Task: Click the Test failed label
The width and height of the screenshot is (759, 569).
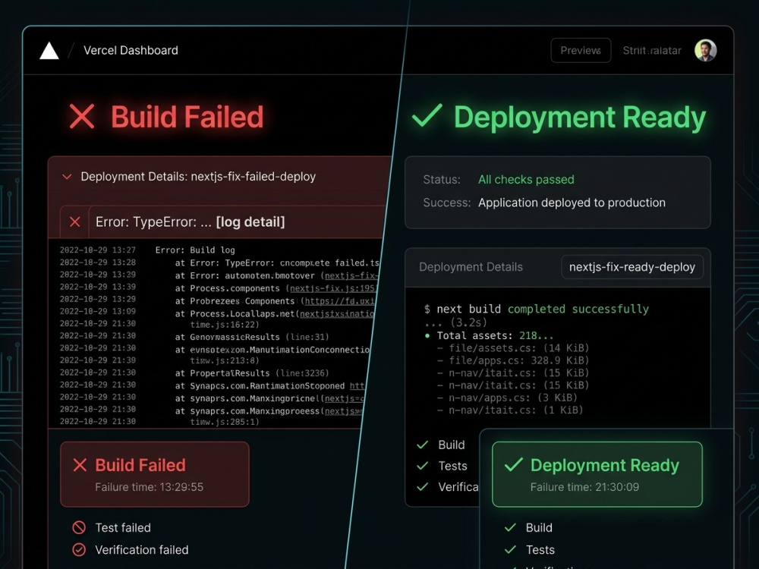Action: coord(123,527)
